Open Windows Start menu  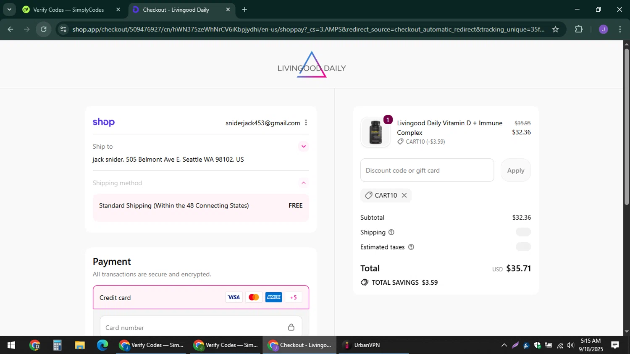coord(11,345)
